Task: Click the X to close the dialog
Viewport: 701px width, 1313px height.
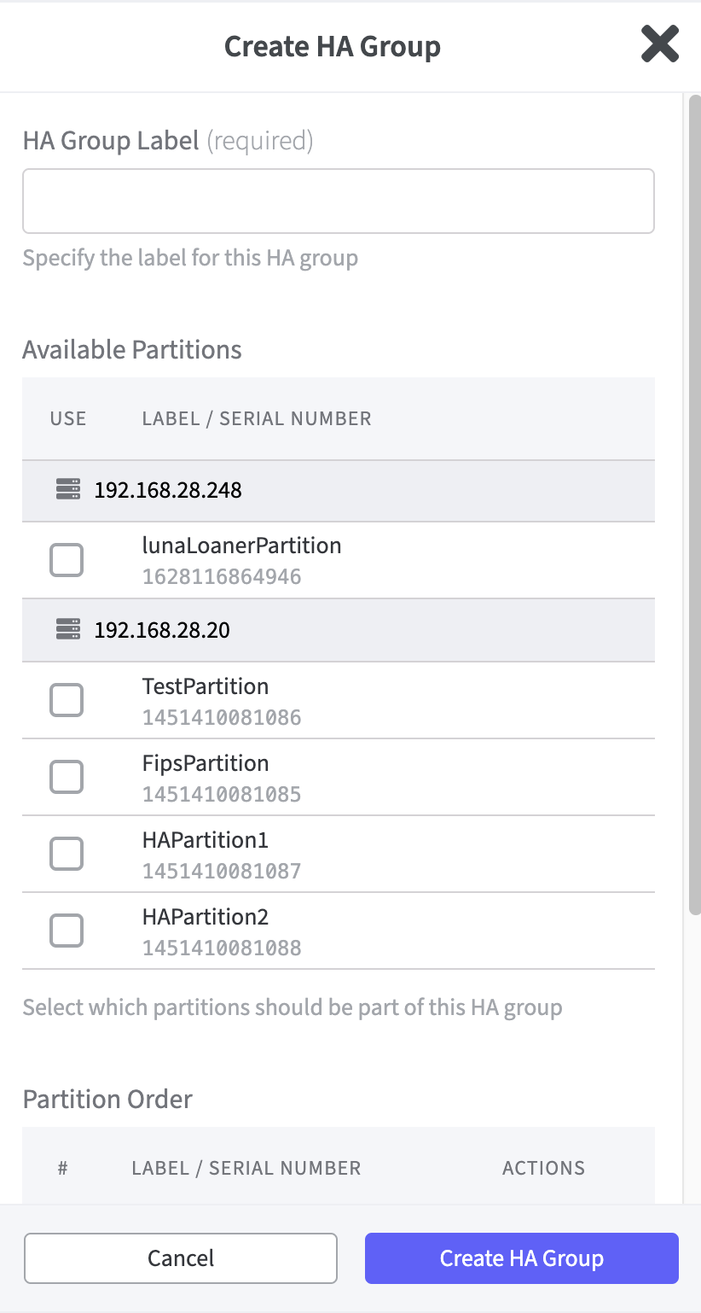Action: (659, 45)
